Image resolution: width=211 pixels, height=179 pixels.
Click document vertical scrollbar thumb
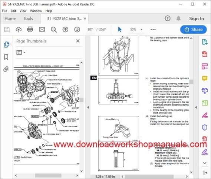[x=191, y=82]
